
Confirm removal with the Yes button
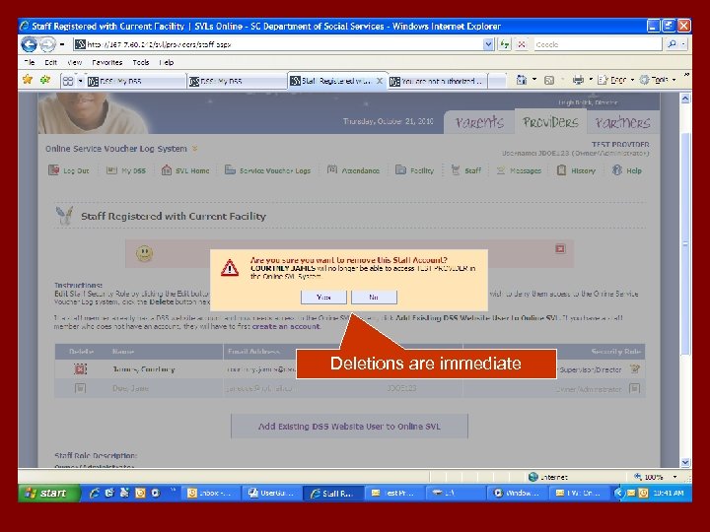point(323,298)
